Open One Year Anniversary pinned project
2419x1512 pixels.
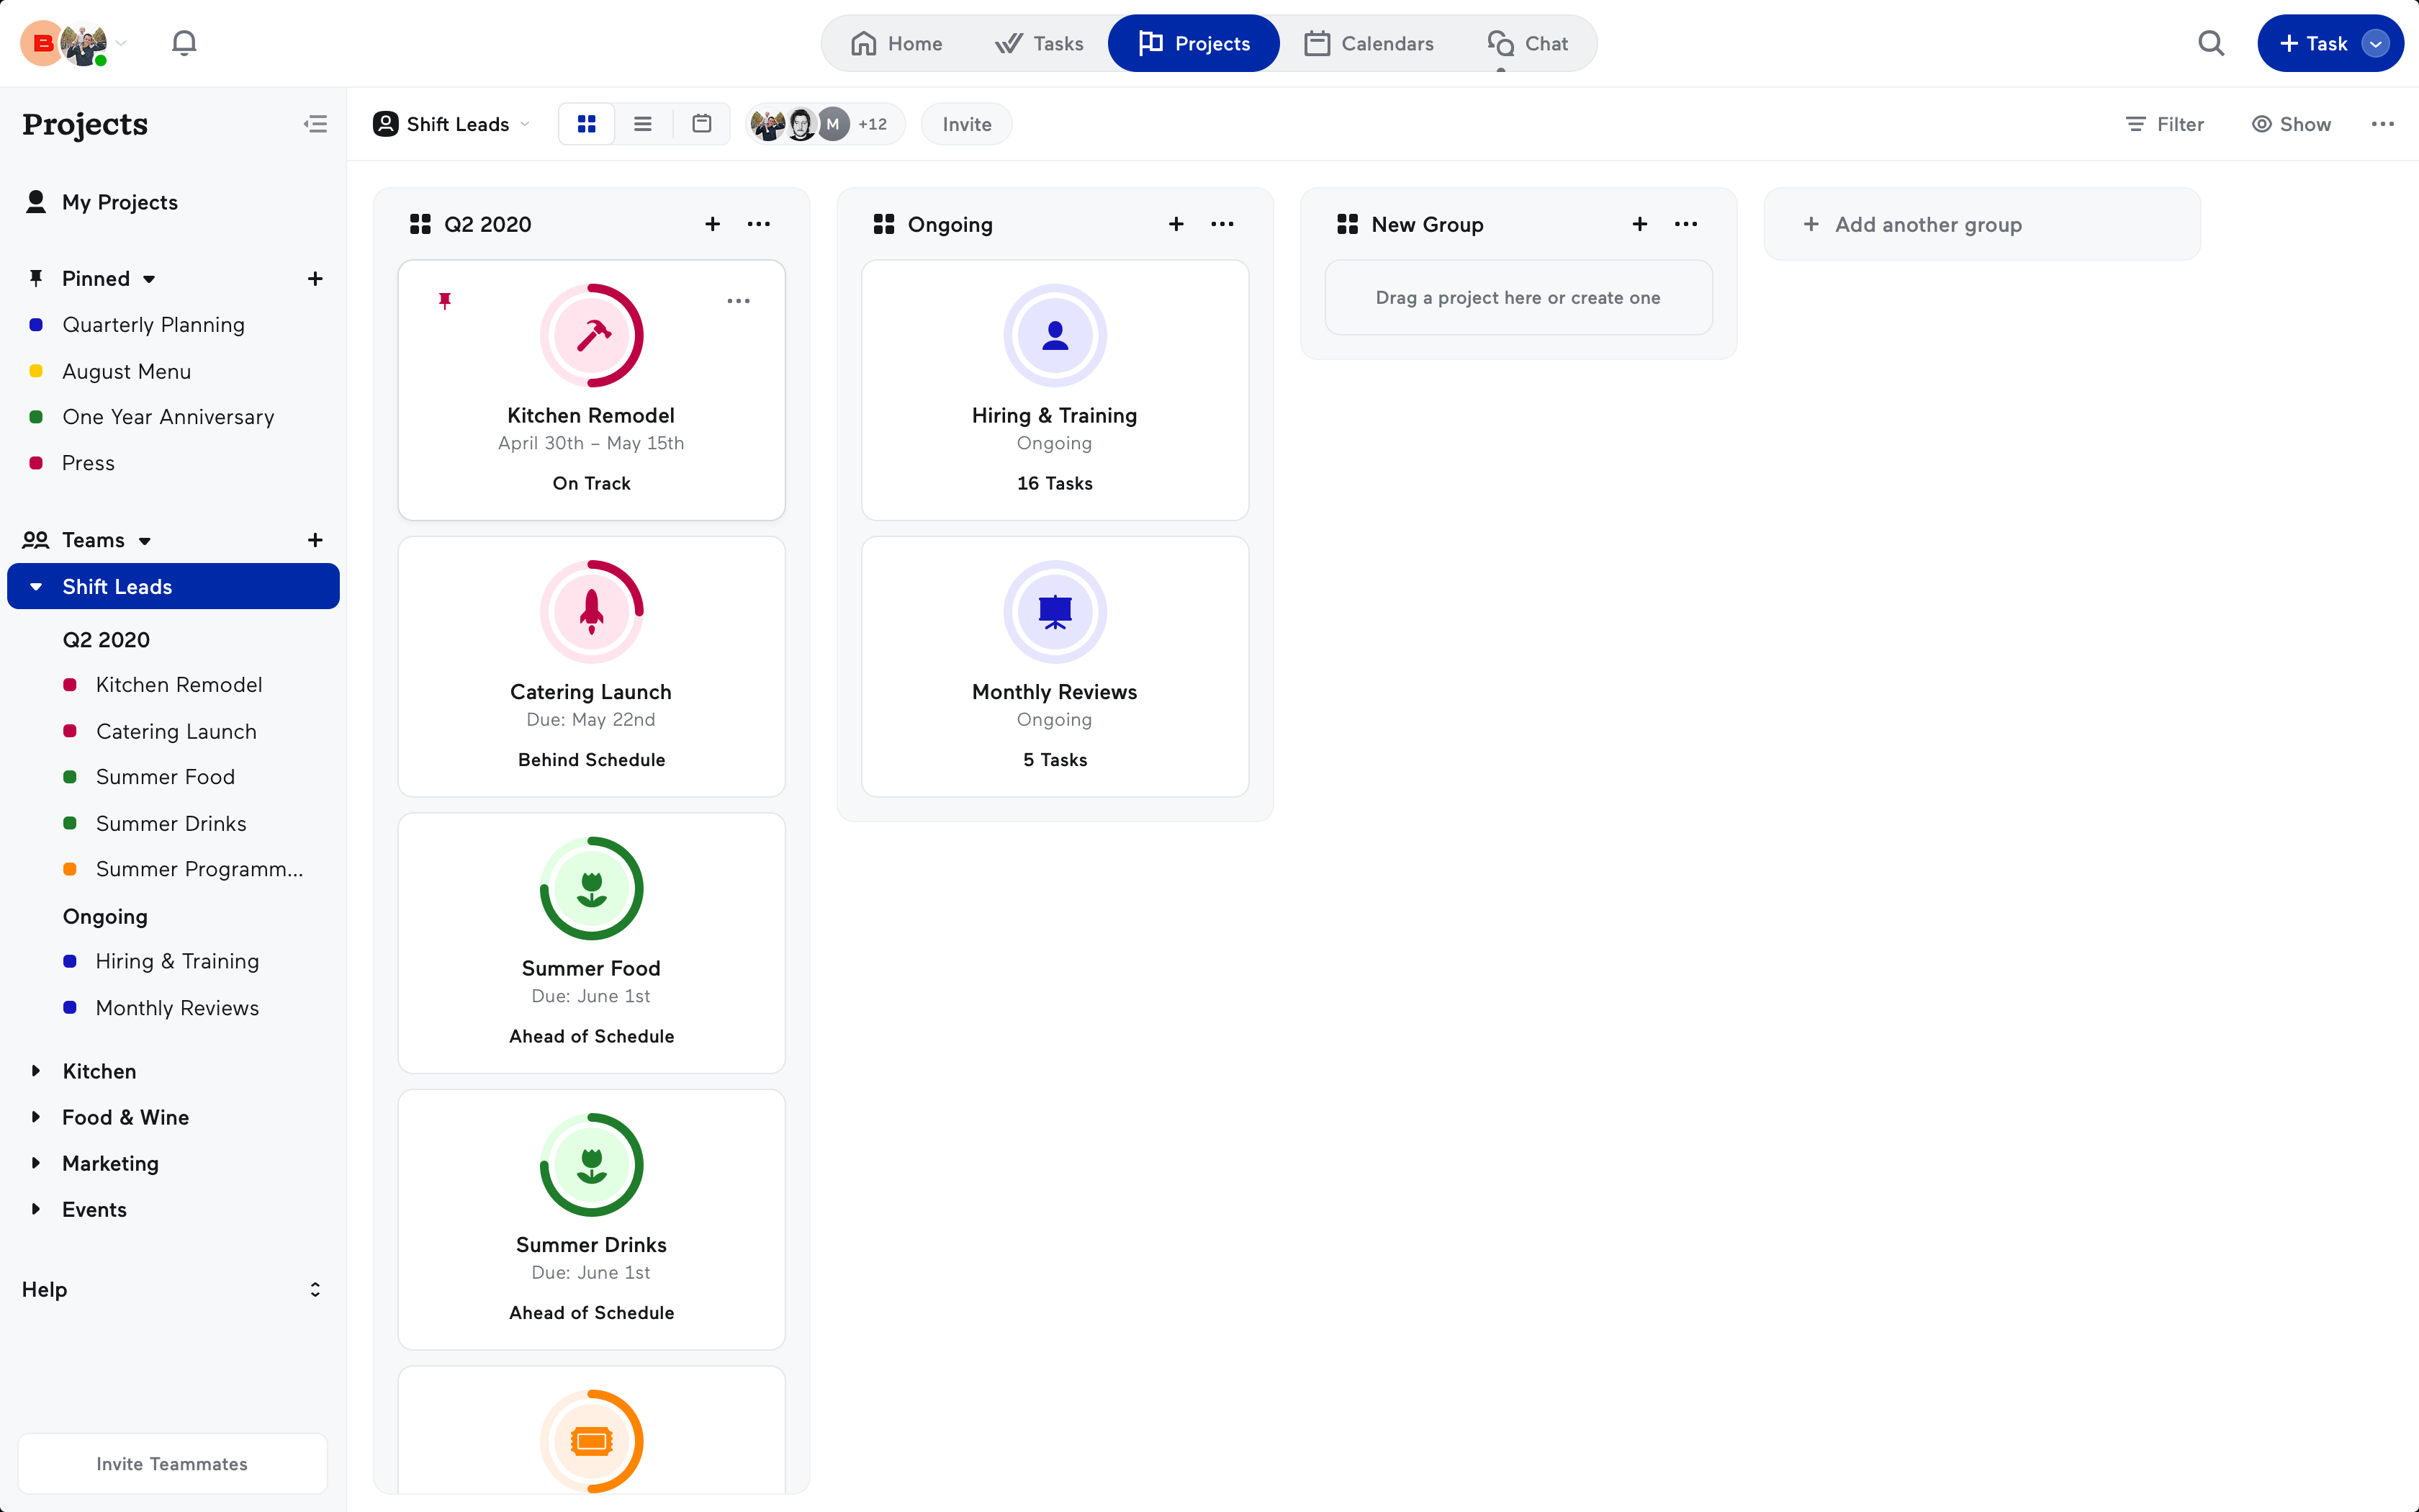coord(168,417)
